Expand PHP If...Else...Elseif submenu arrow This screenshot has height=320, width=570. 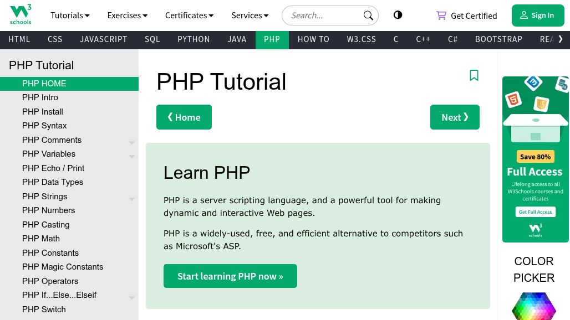pos(131,297)
